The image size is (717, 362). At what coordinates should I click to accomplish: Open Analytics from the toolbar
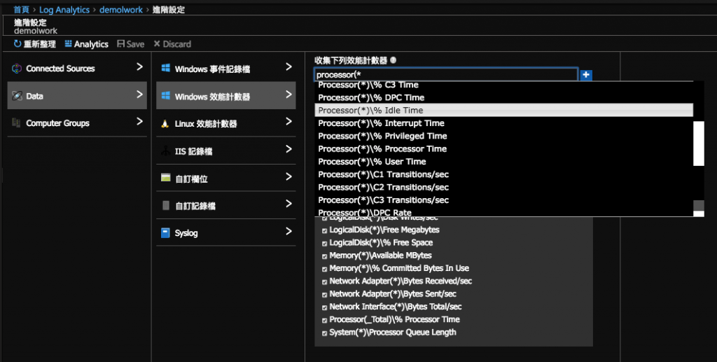click(86, 44)
